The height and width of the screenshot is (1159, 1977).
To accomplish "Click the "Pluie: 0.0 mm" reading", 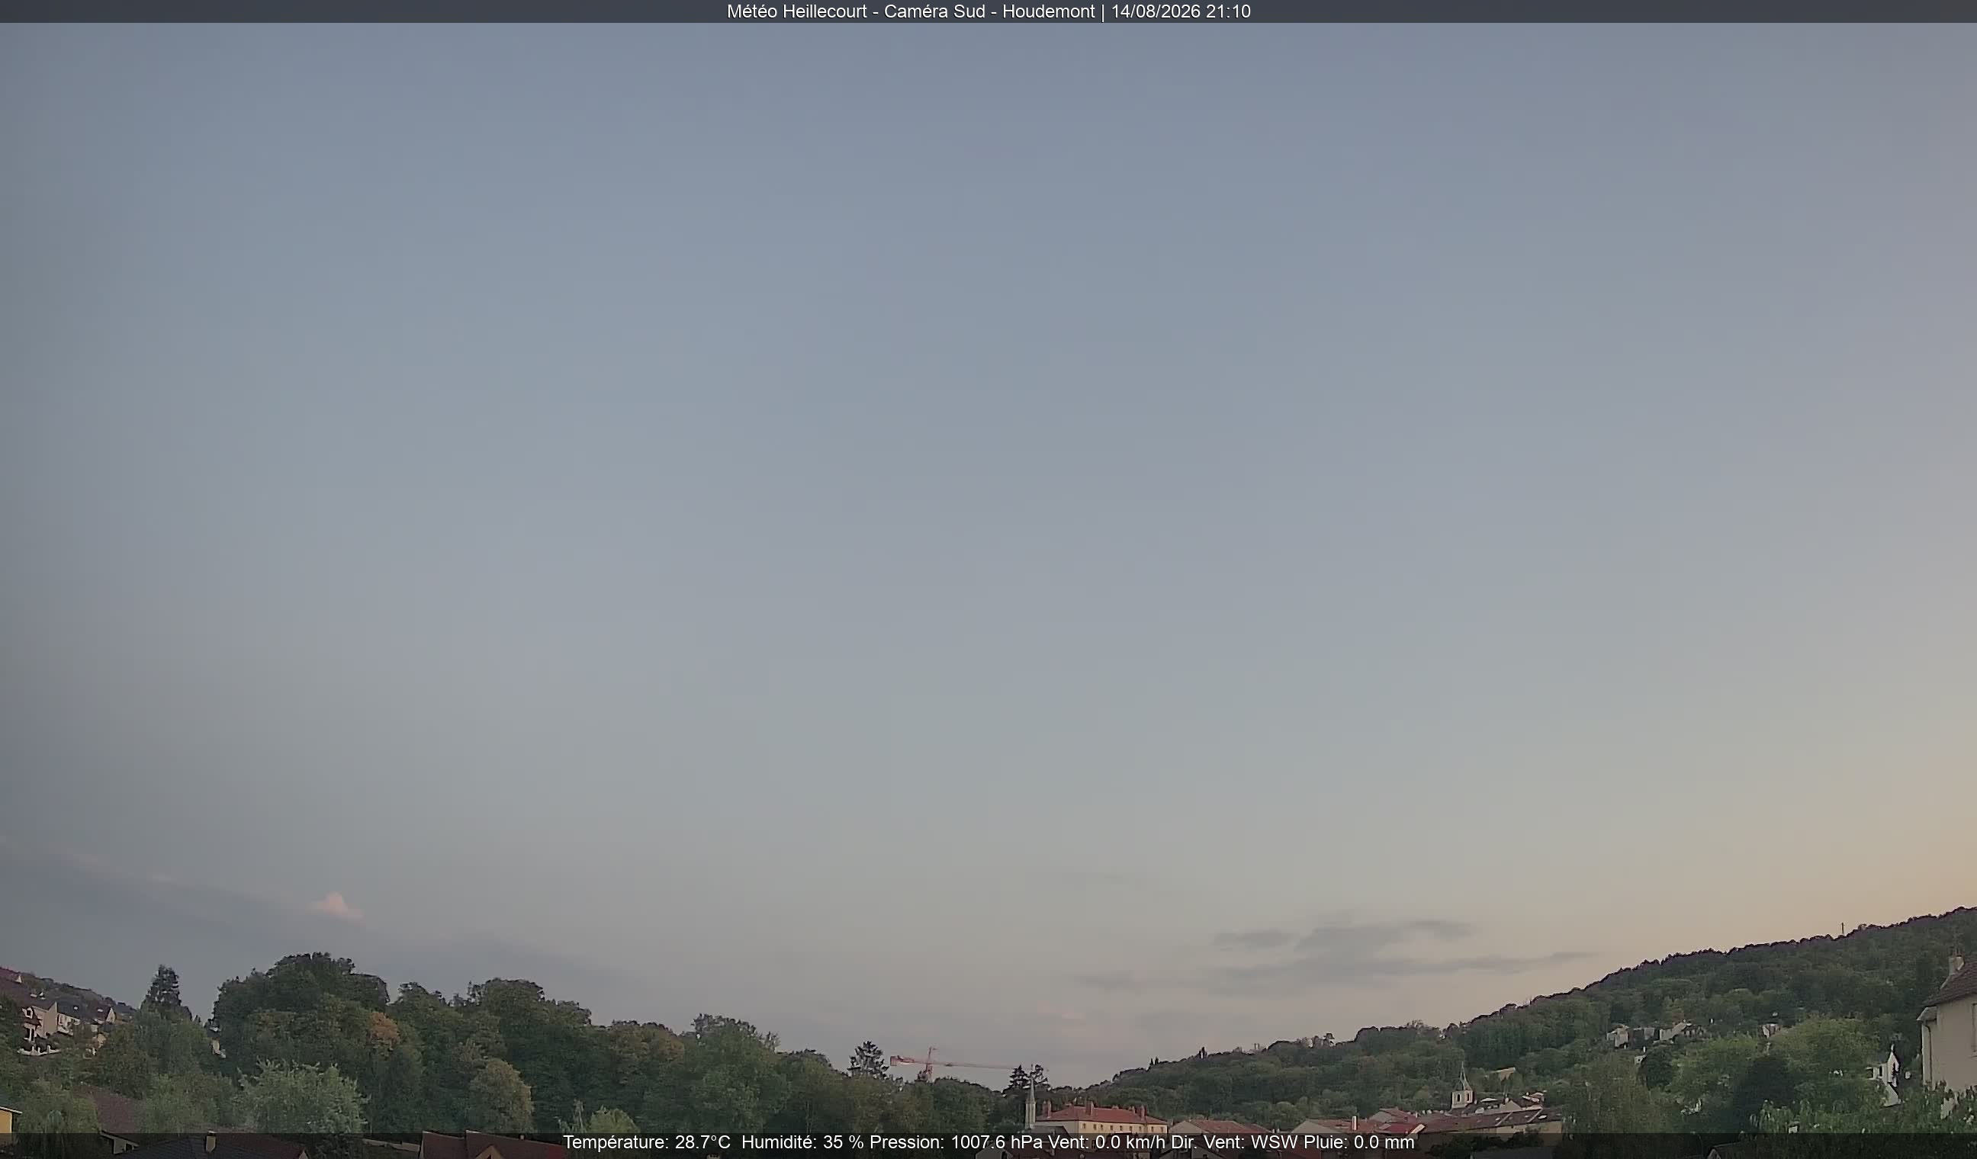I will tap(1358, 1142).
